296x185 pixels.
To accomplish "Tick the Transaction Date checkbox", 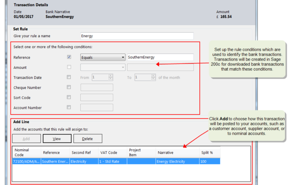I will 69,77.
